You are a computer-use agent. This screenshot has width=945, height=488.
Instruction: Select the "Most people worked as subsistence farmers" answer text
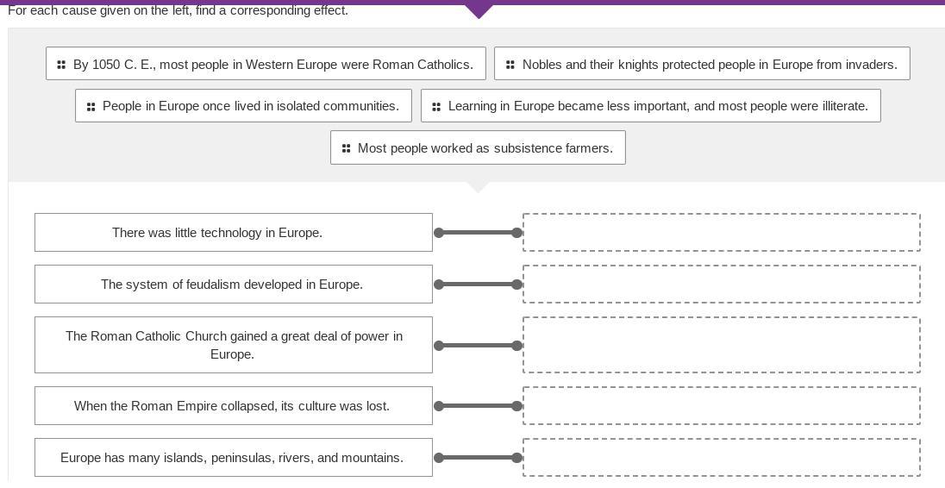coord(485,148)
